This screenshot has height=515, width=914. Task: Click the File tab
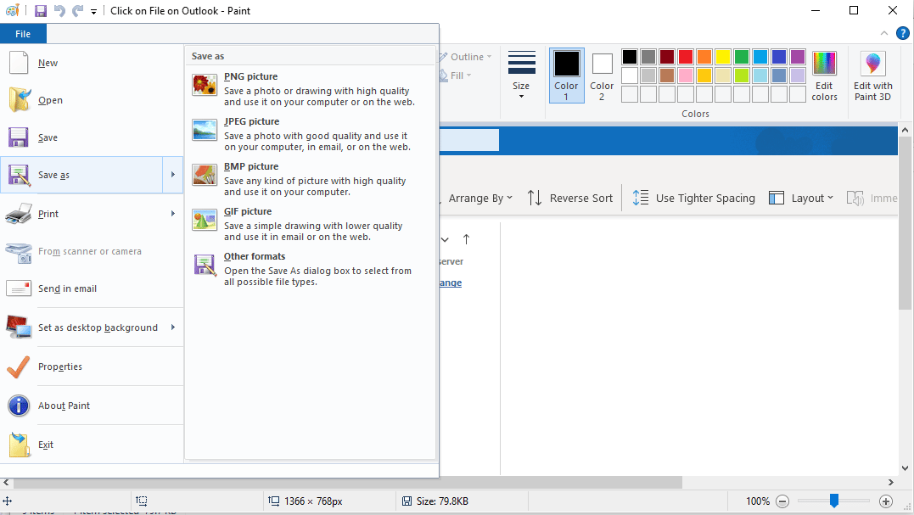coord(23,34)
